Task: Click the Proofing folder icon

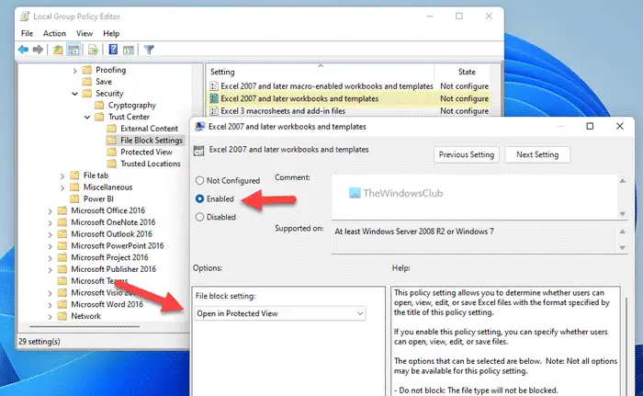Action: pos(87,70)
